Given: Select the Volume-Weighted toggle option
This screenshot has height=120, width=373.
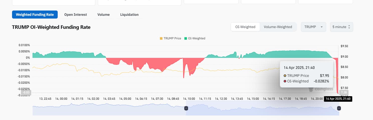Looking at the screenshot, I should pos(278,27).
